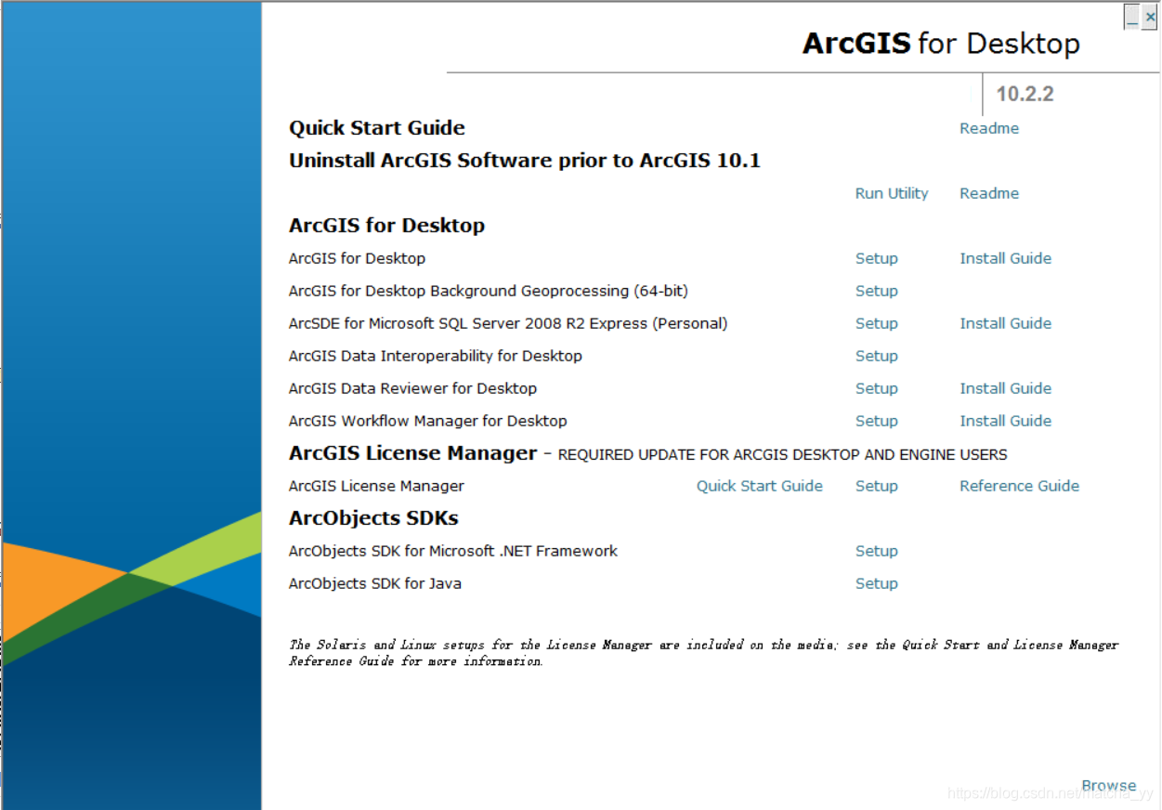Viewport: 1162px width, 810px height.
Task: Select 'ArcSDE for Microsoft SQL Server 2008 R2 Express' text
Action: click(x=508, y=323)
